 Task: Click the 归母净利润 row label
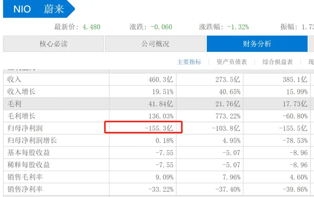(26, 128)
